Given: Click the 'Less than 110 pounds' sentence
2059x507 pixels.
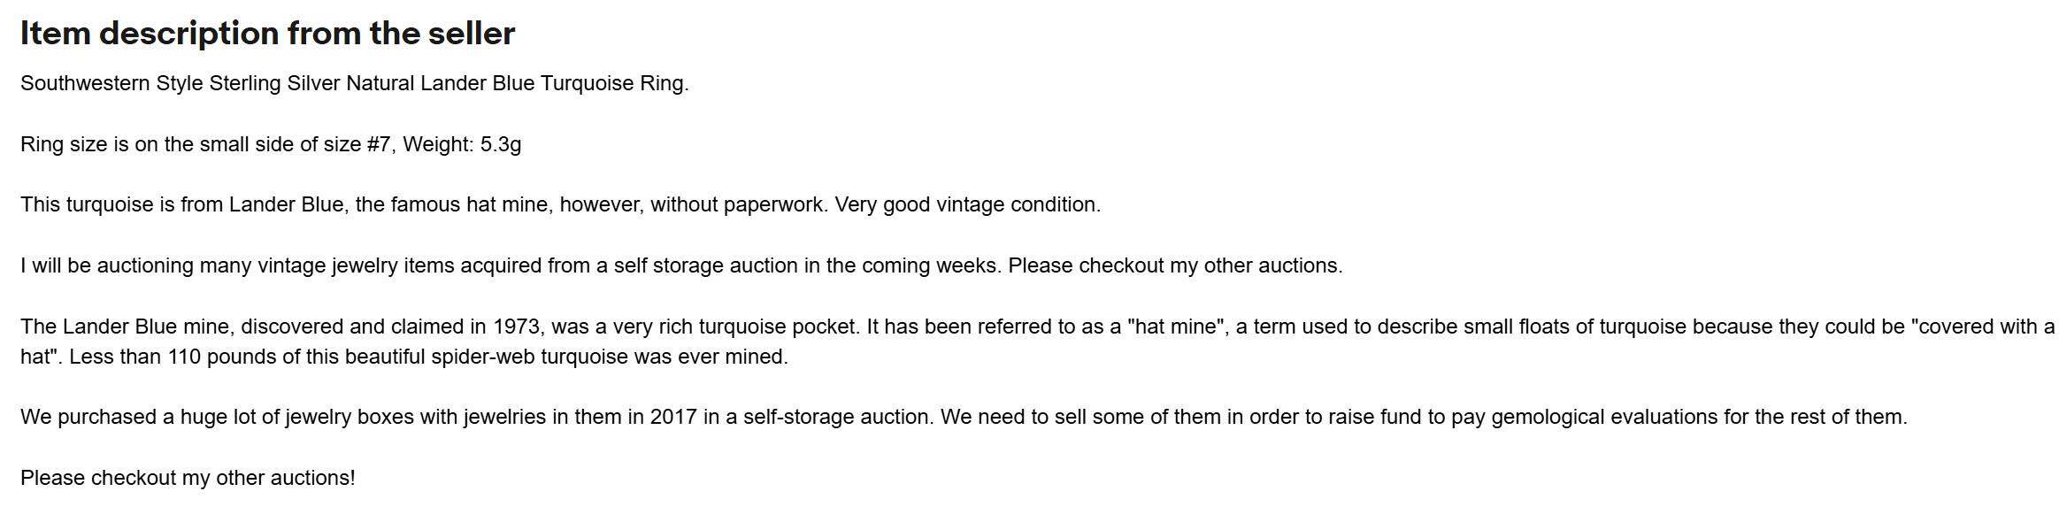Looking at the screenshot, I should pyautogui.click(x=428, y=357).
